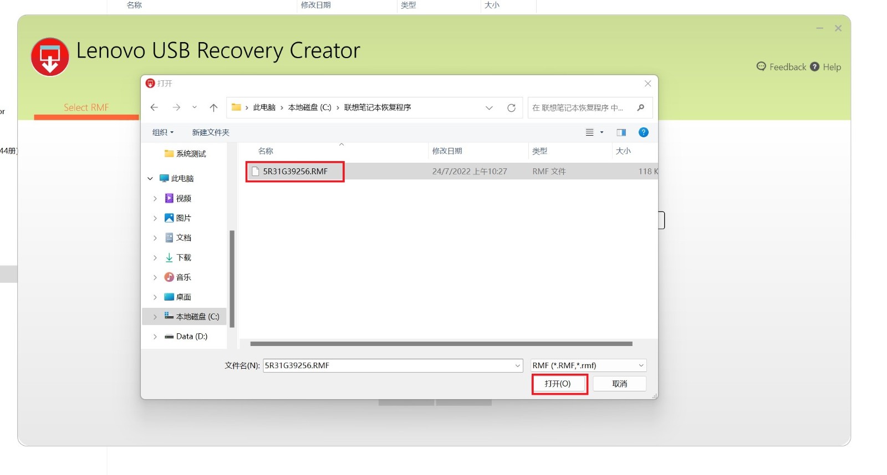Click the date 24/7/2022 上午10:27 cell

tap(470, 172)
